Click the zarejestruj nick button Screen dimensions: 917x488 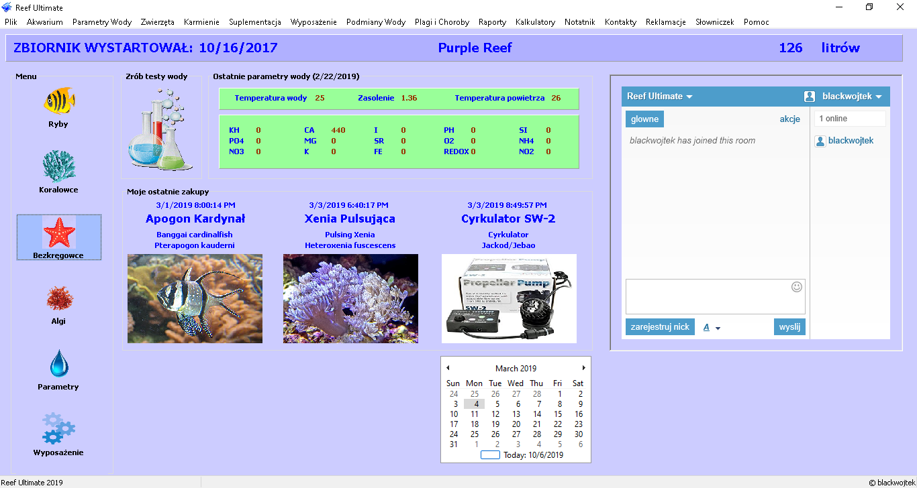click(660, 327)
